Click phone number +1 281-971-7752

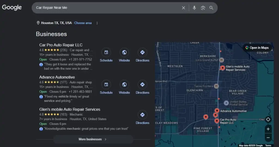[80, 59]
